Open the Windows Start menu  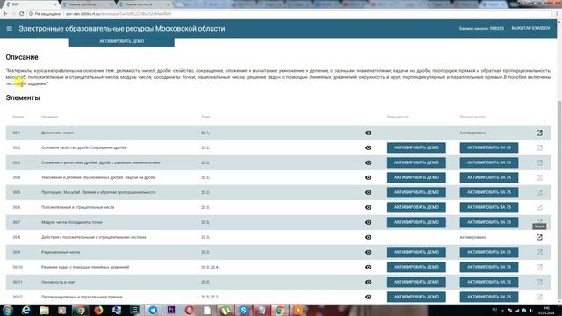click(8, 310)
